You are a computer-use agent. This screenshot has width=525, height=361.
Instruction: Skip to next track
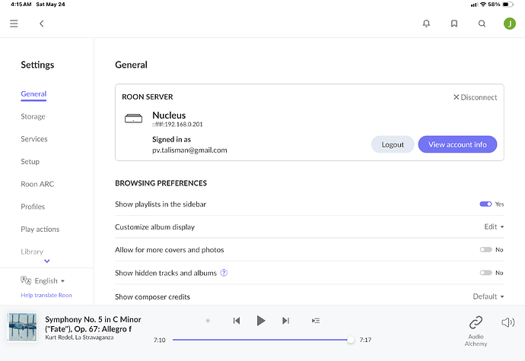tap(285, 321)
